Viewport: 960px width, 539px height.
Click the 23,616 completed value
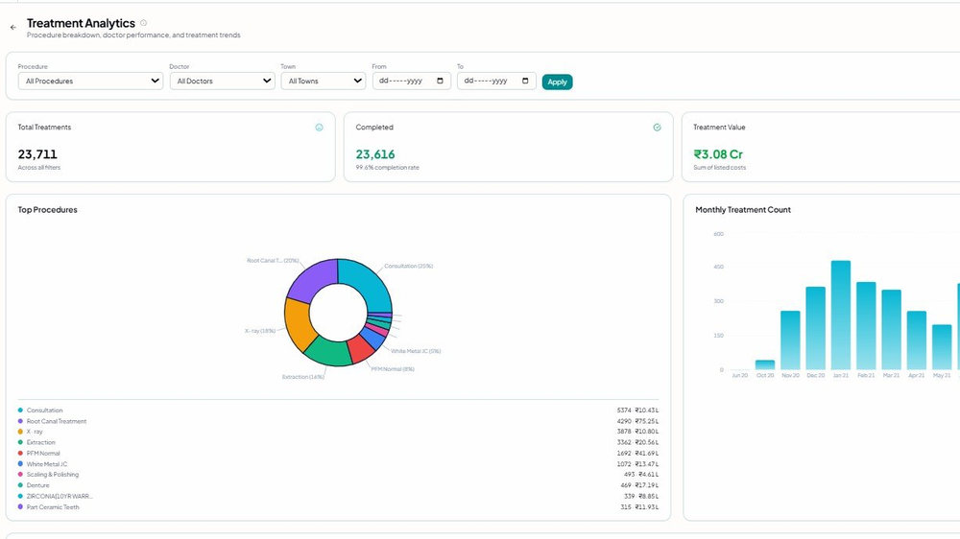375,154
